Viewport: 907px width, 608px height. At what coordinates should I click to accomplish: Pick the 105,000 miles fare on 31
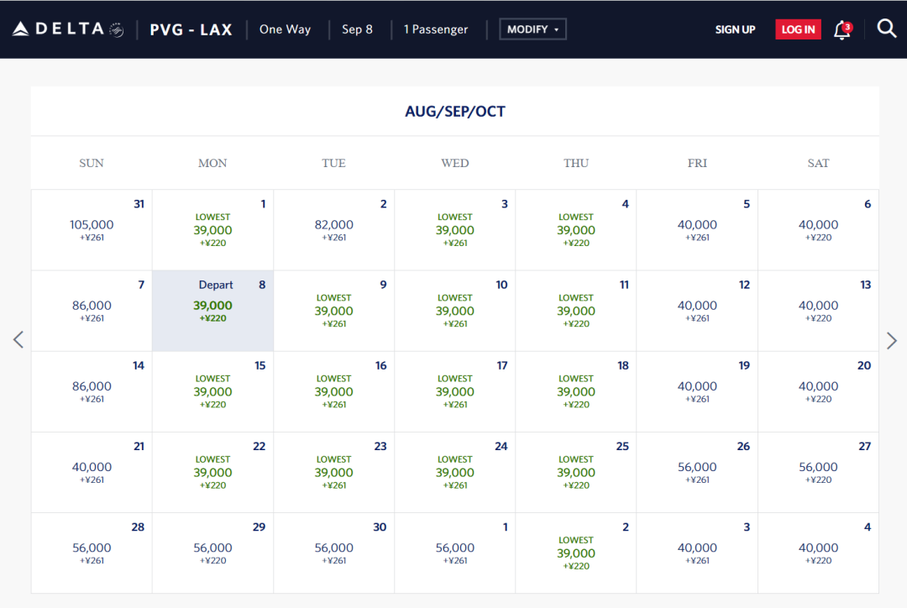pos(92,230)
